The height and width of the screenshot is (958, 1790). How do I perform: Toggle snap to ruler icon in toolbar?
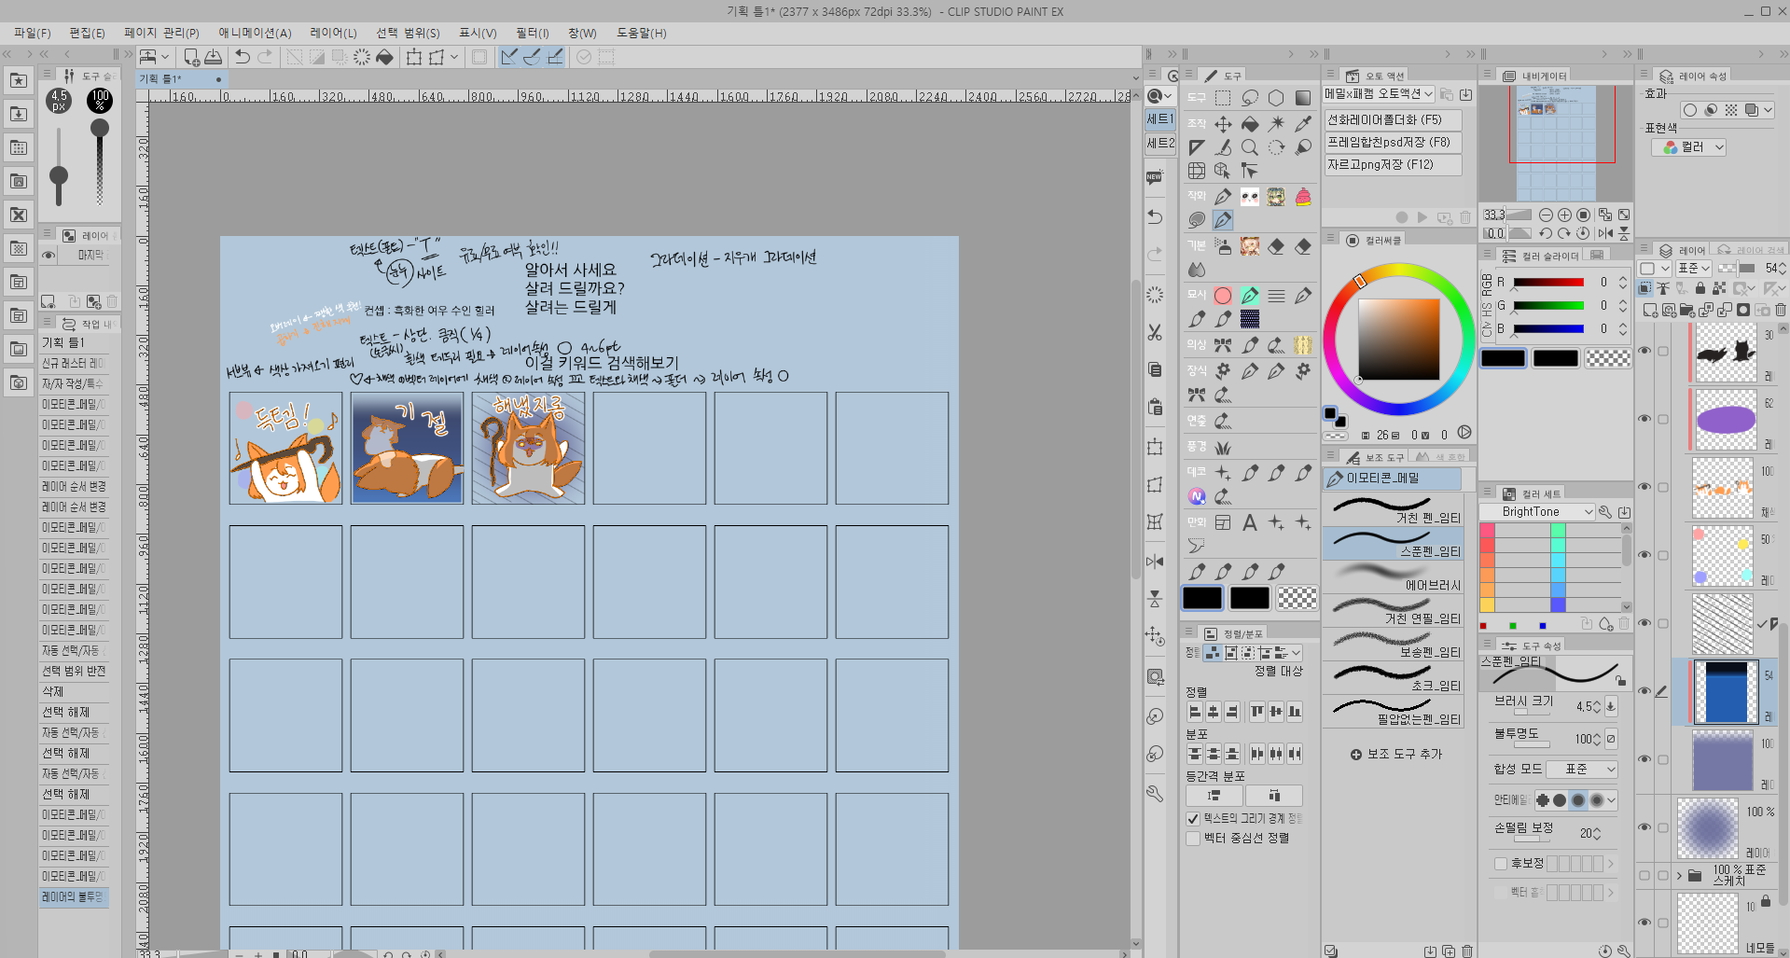pos(509,57)
